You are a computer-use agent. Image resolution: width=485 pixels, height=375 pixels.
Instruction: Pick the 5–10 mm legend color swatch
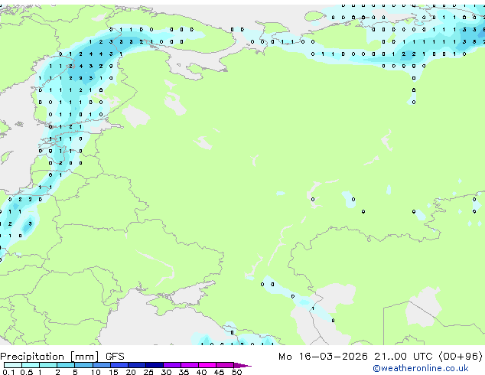point(83,365)
